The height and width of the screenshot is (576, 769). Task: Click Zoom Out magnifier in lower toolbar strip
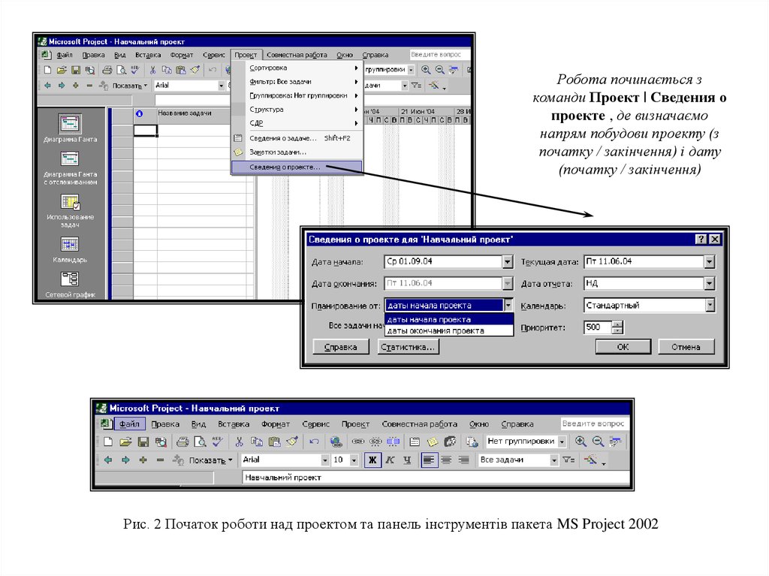click(x=598, y=441)
